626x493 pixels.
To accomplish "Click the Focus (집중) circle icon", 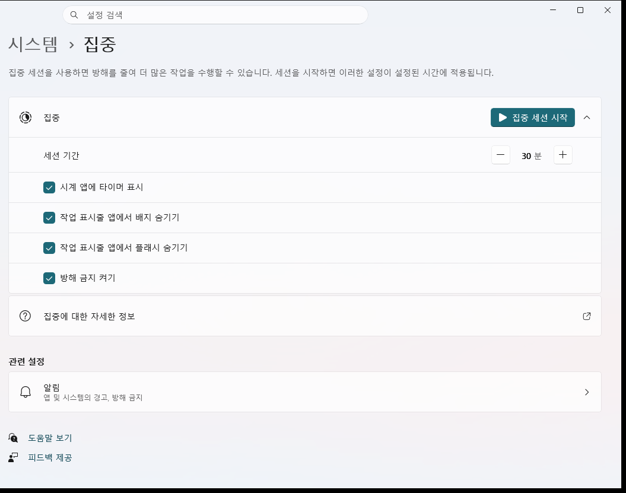I will click(x=25, y=117).
